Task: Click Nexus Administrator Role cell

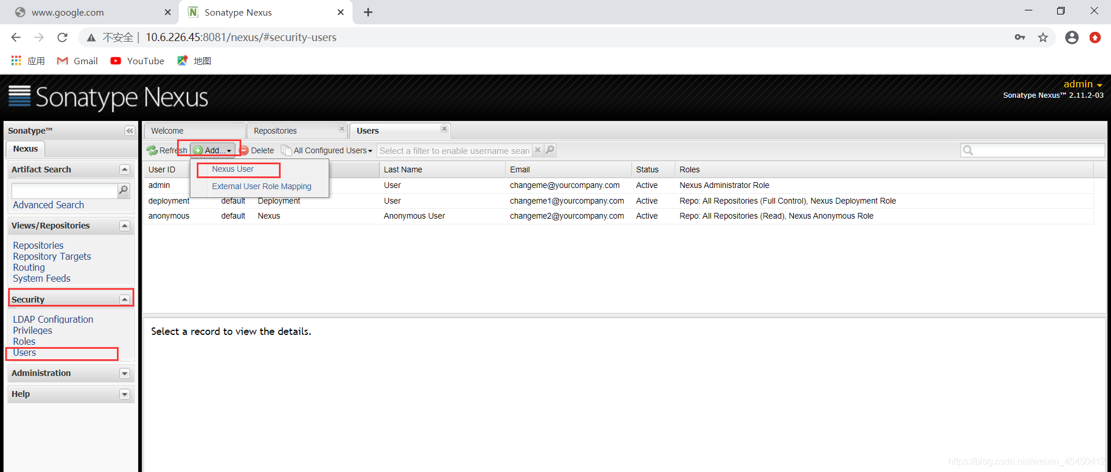Action: point(724,185)
